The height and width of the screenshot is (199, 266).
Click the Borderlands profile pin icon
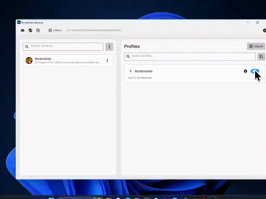[130, 71]
